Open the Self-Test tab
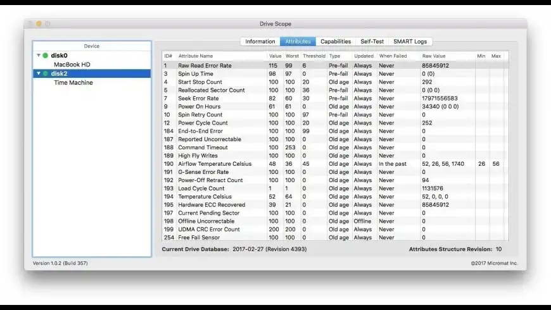The height and width of the screenshot is (310, 551). (372, 41)
